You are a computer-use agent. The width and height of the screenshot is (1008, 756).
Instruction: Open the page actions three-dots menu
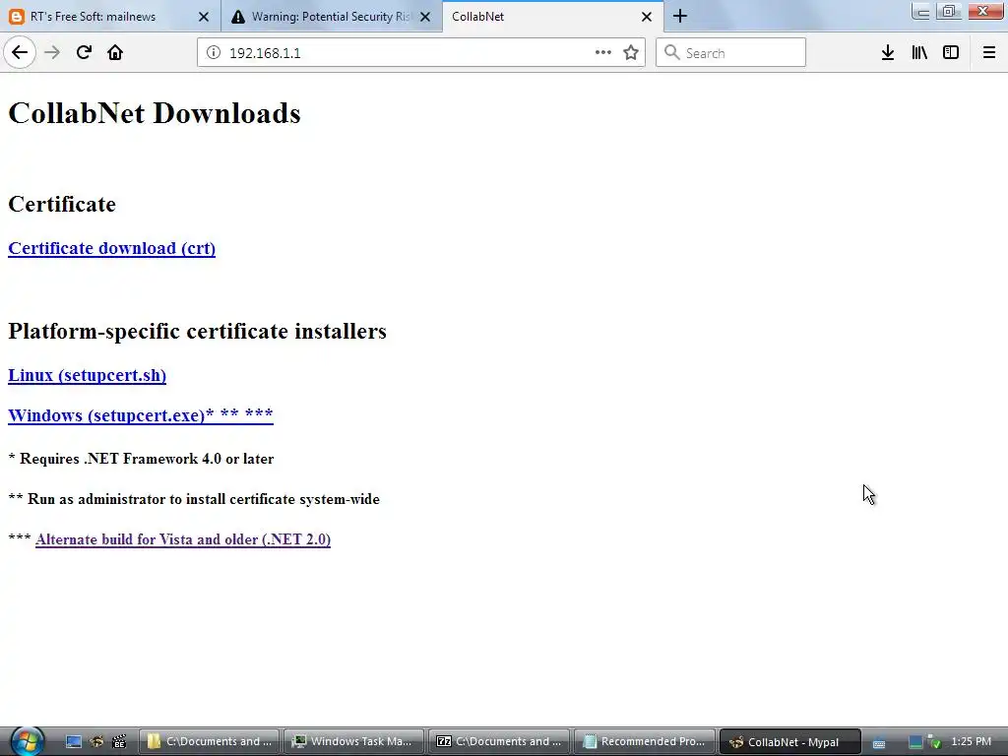click(x=603, y=52)
